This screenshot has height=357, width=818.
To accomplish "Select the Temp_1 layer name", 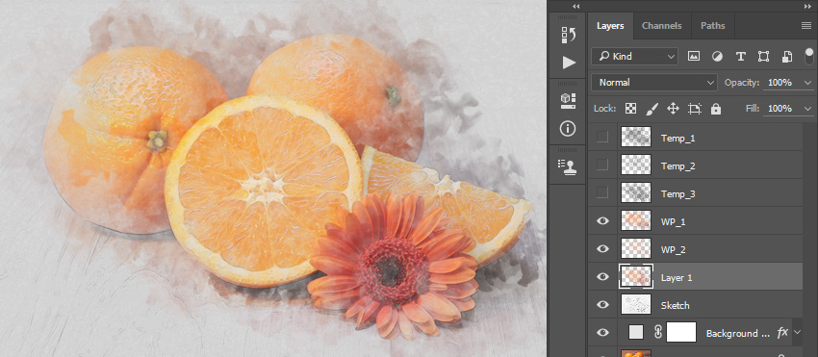I will pyautogui.click(x=677, y=139).
